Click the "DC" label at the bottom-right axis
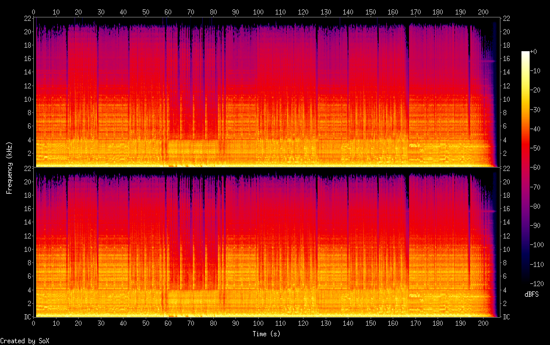Viewport: 550px width, 345px height. [x=506, y=317]
